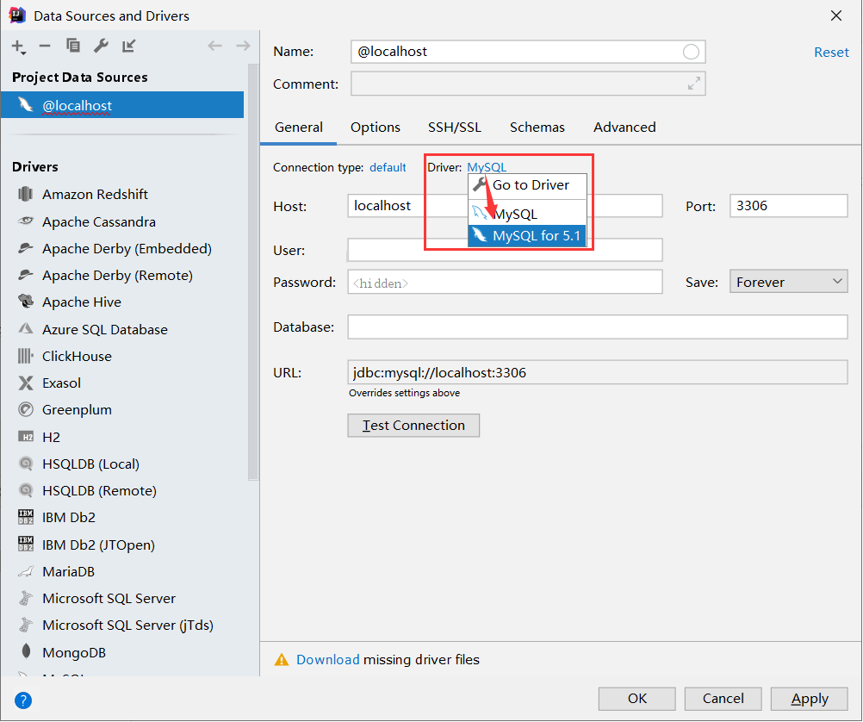Click the Make Global toolbar icon
Viewport: 863px width, 722px height.
pyautogui.click(x=129, y=46)
